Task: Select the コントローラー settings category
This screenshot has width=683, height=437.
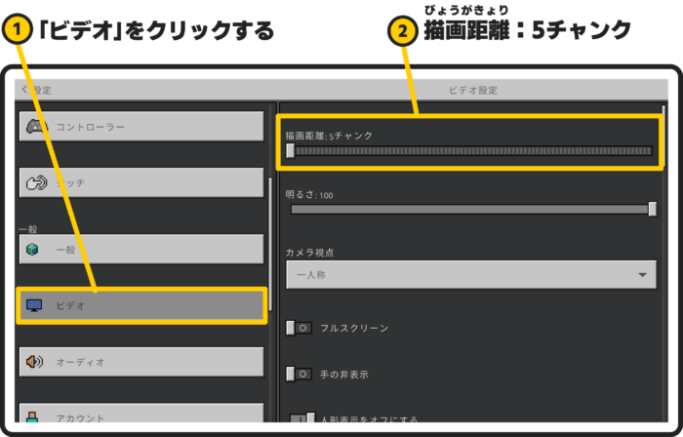Action: click(141, 127)
